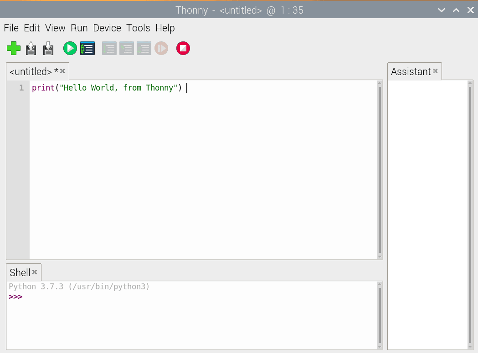Expand the View menu
This screenshot has width=478, height=353.
tap(55, 28)
